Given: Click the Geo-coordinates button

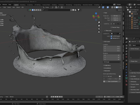Looking at the screenshot, I should pos(113,81).
